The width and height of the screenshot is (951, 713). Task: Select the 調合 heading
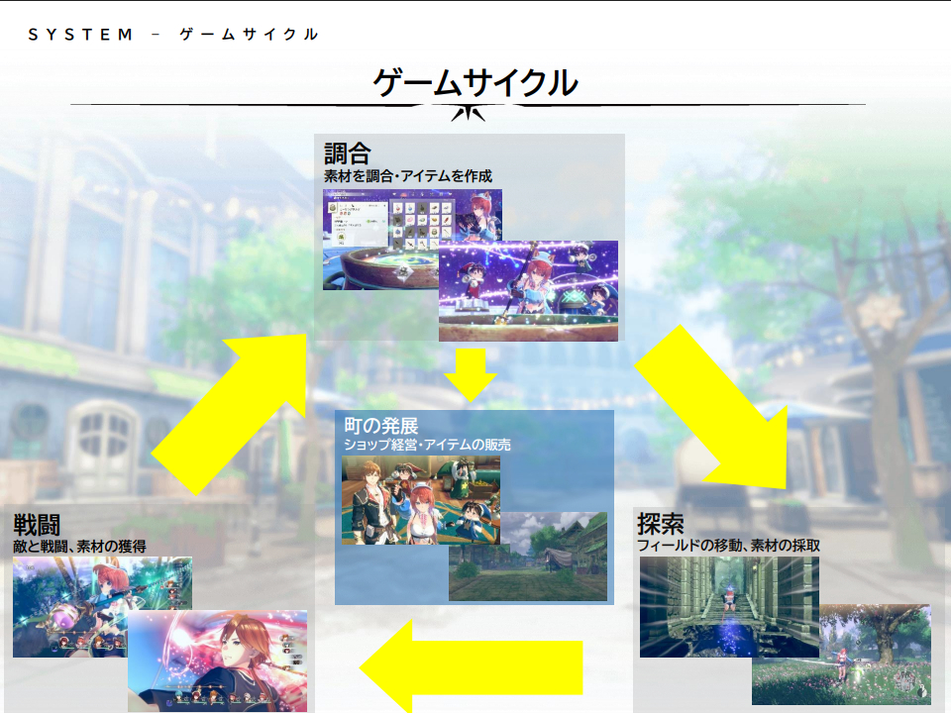pyautogui.click(x=347, y=153)
